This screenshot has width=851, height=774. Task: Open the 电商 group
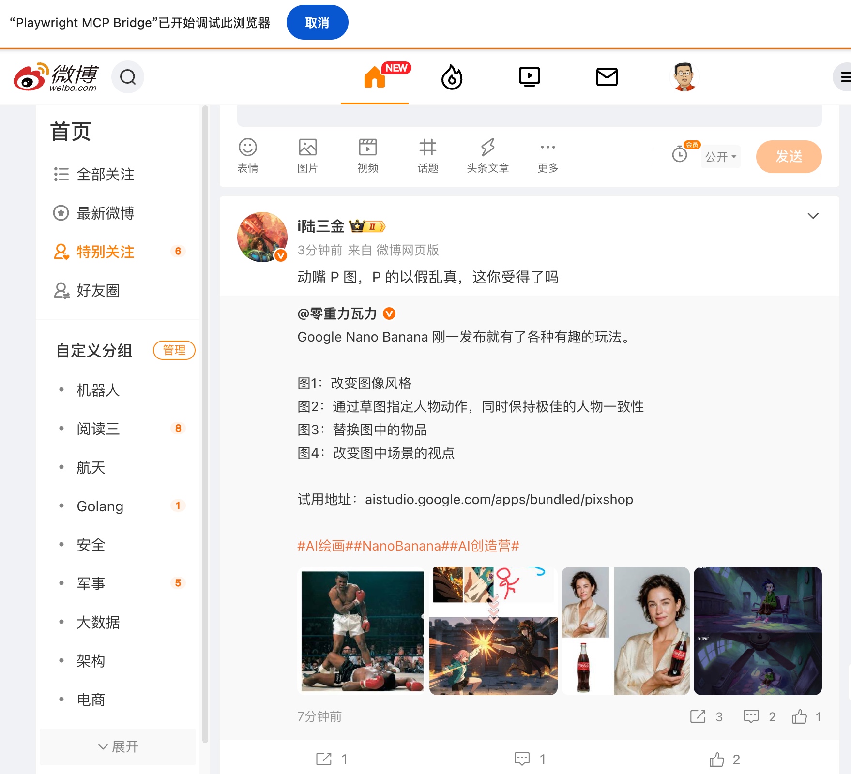tap(118, 700)
